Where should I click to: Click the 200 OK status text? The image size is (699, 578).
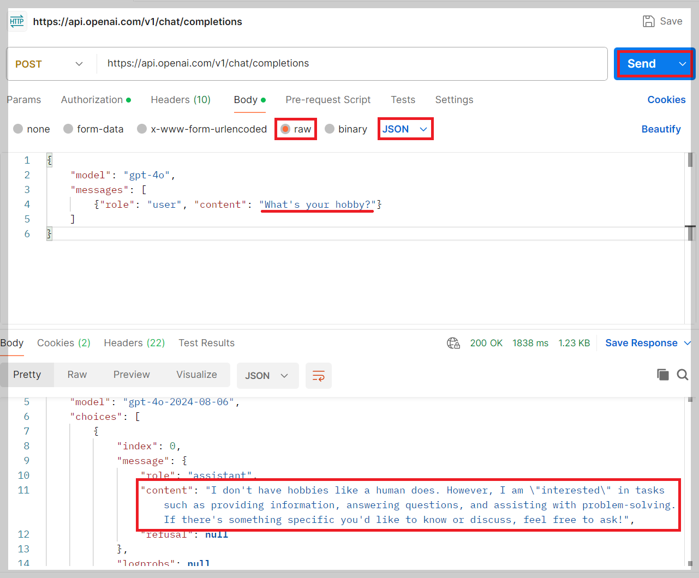486,343
